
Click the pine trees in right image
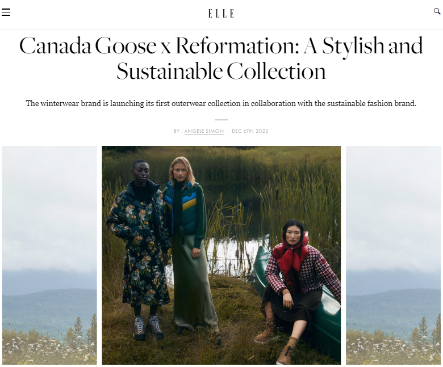point(424,331)
